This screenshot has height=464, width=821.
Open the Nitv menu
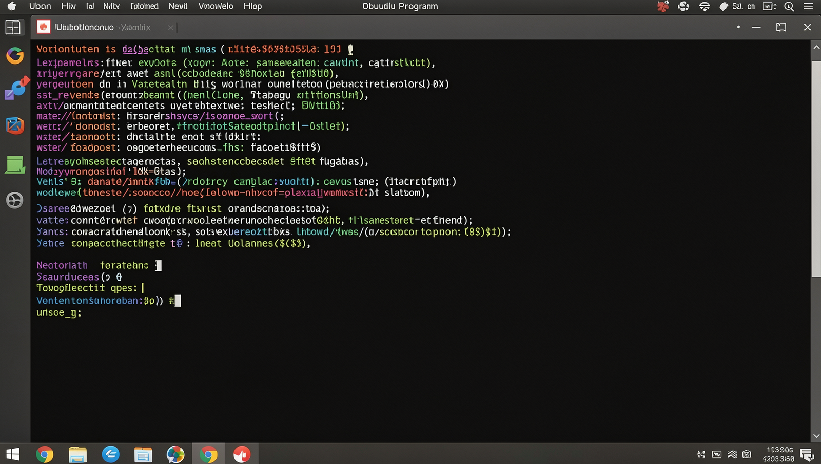pyautogui.click(x=111, y=6)
